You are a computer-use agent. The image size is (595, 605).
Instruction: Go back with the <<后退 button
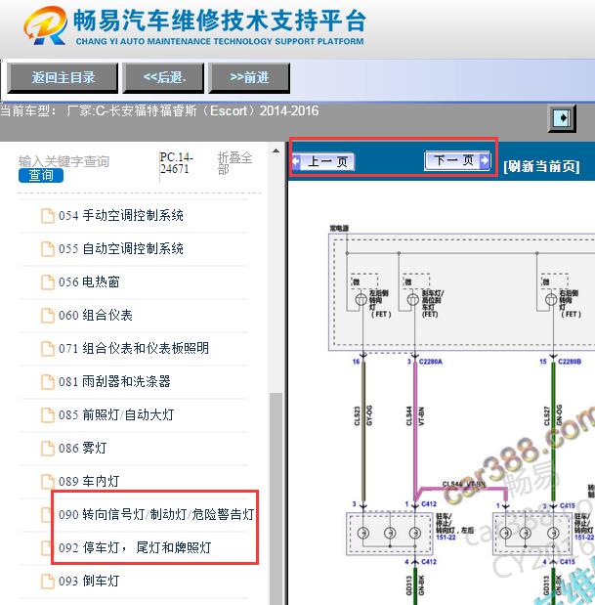click(163, 78)
